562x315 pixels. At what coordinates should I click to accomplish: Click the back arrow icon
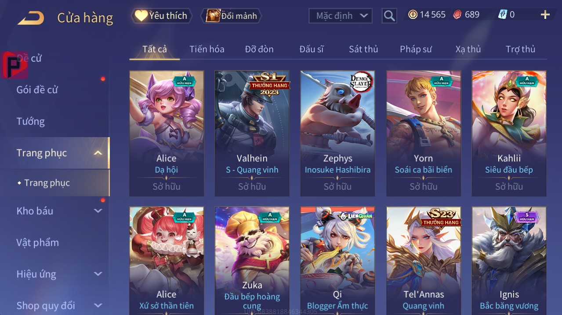point(31,18)
